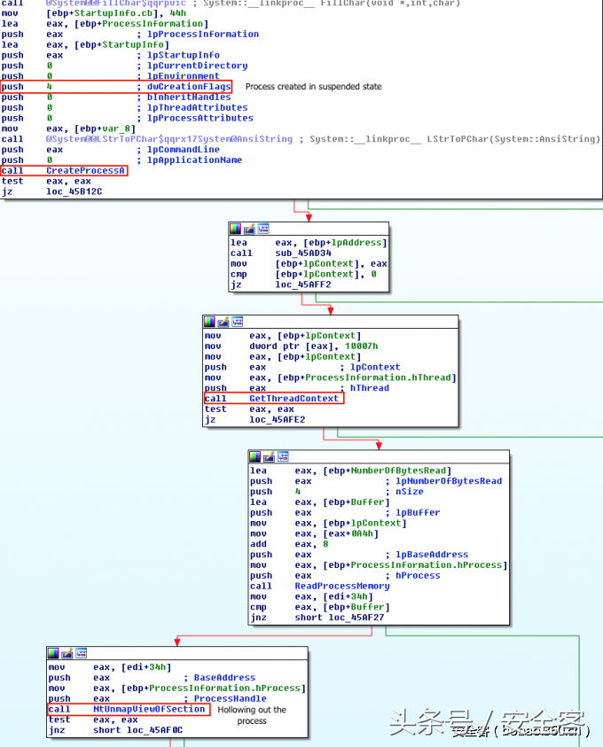
Task: Click the LStrToPChar call target in the first block
Action: [169, 139]
